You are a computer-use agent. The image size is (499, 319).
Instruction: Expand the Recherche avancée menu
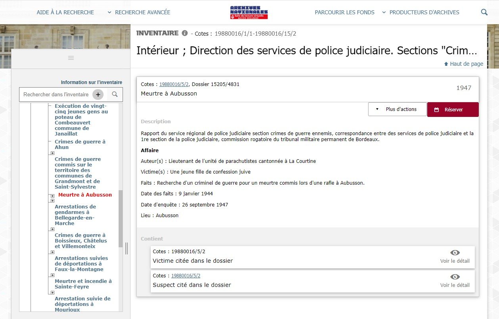point(139,12)
